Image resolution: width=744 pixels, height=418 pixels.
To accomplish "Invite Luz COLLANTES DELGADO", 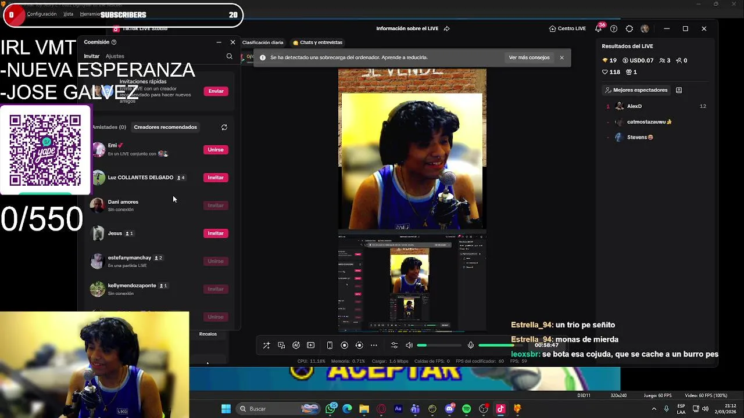I will point(216,178).
